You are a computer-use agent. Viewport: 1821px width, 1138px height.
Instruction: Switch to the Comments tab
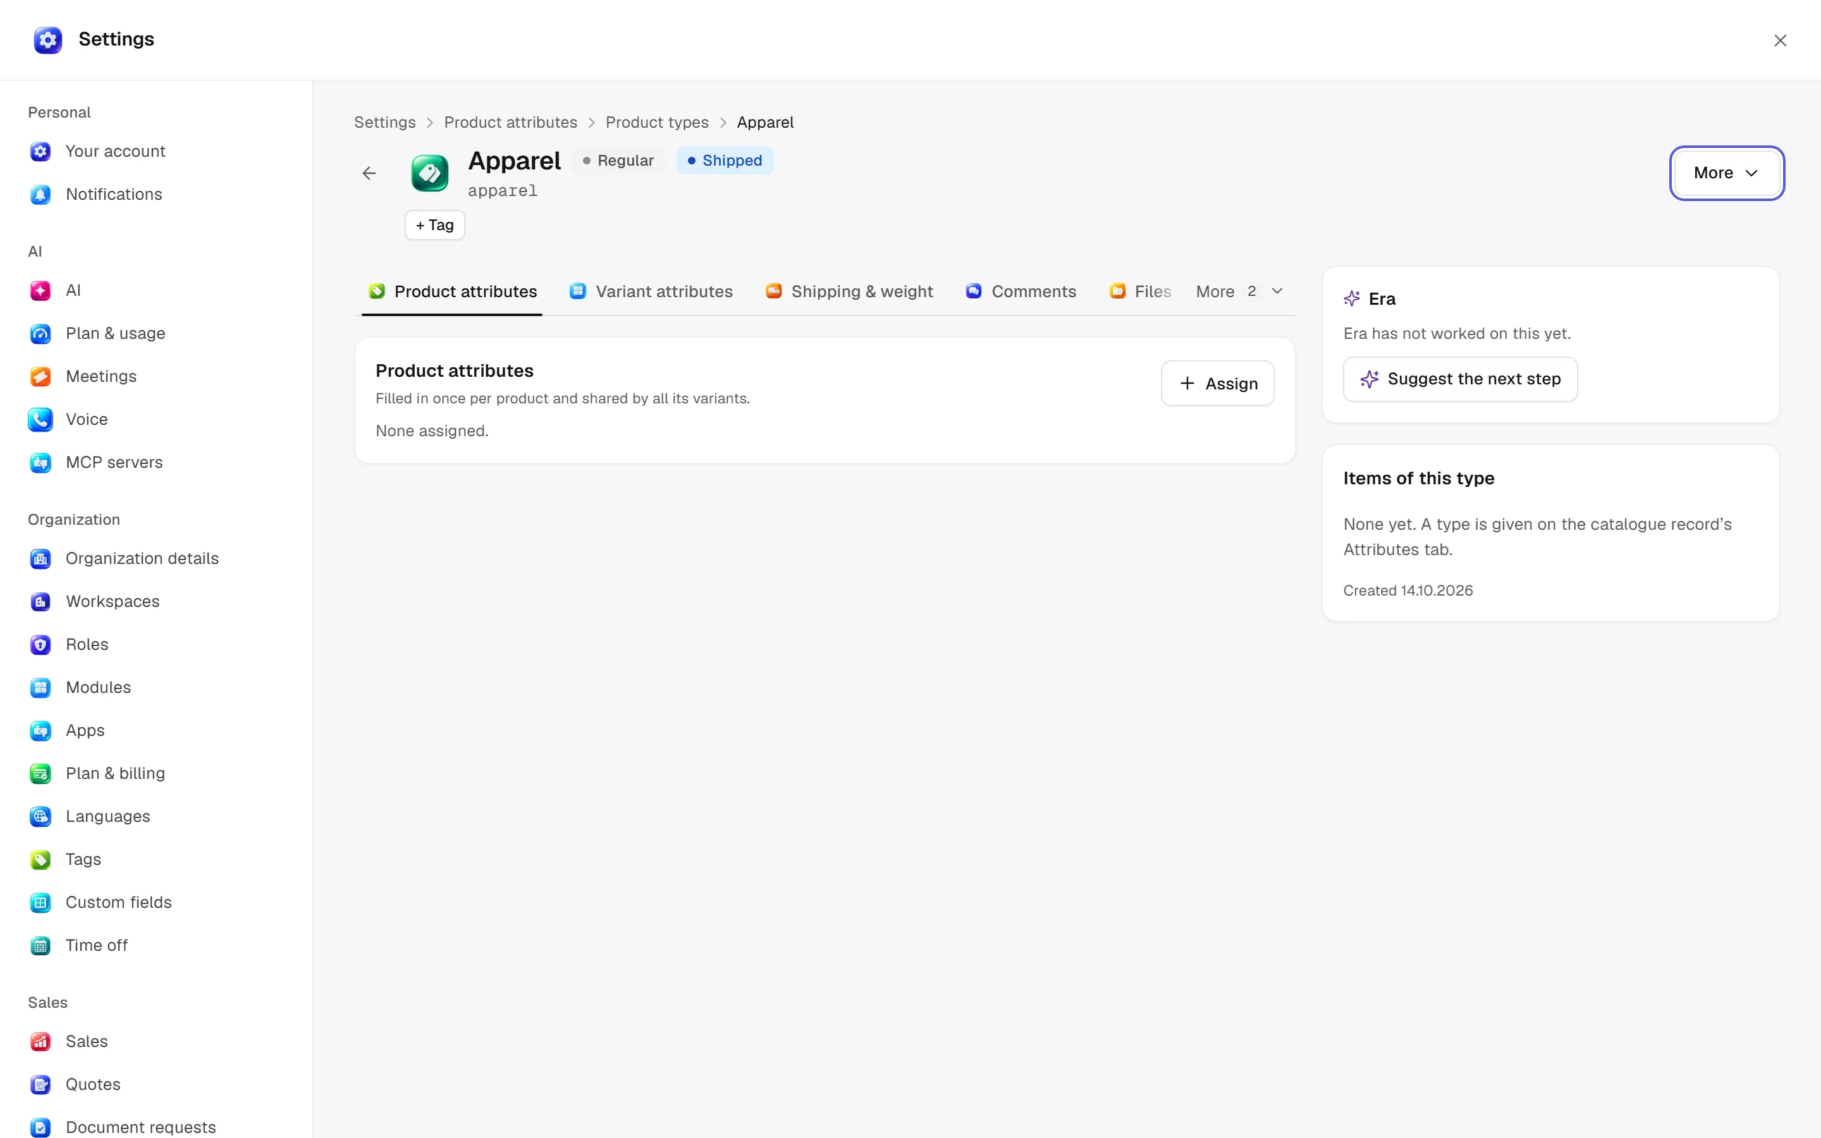(x=1021, y=291)
